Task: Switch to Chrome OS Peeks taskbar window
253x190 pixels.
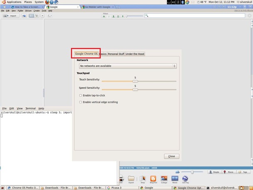Action: click(x=23, y=188)
